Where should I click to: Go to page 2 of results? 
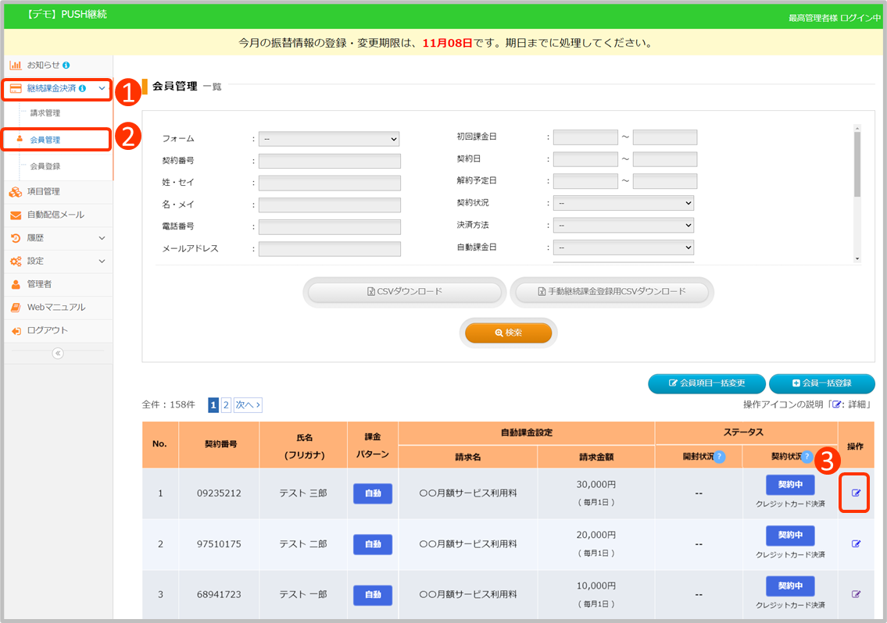pyautogui.click(x=226, y=405)
